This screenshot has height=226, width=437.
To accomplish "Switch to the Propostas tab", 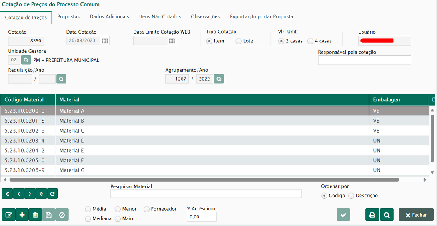I will coord(68,17).
